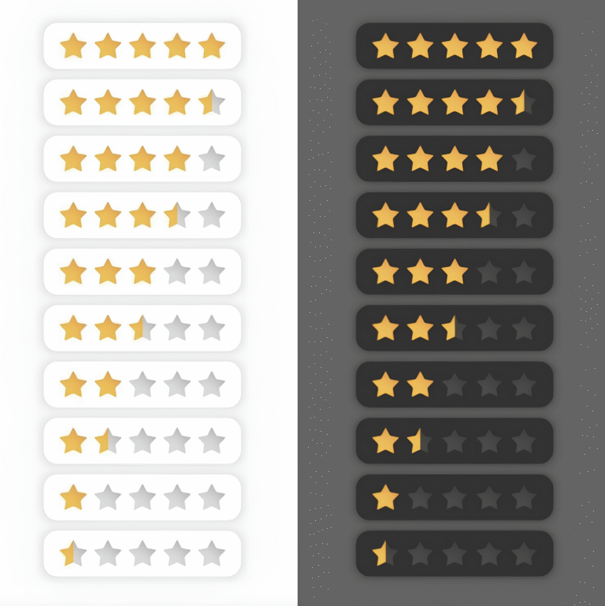Click the first star in the dark five-star row
The width and height of the screenshot is (605, 606).
pos(385,46)
